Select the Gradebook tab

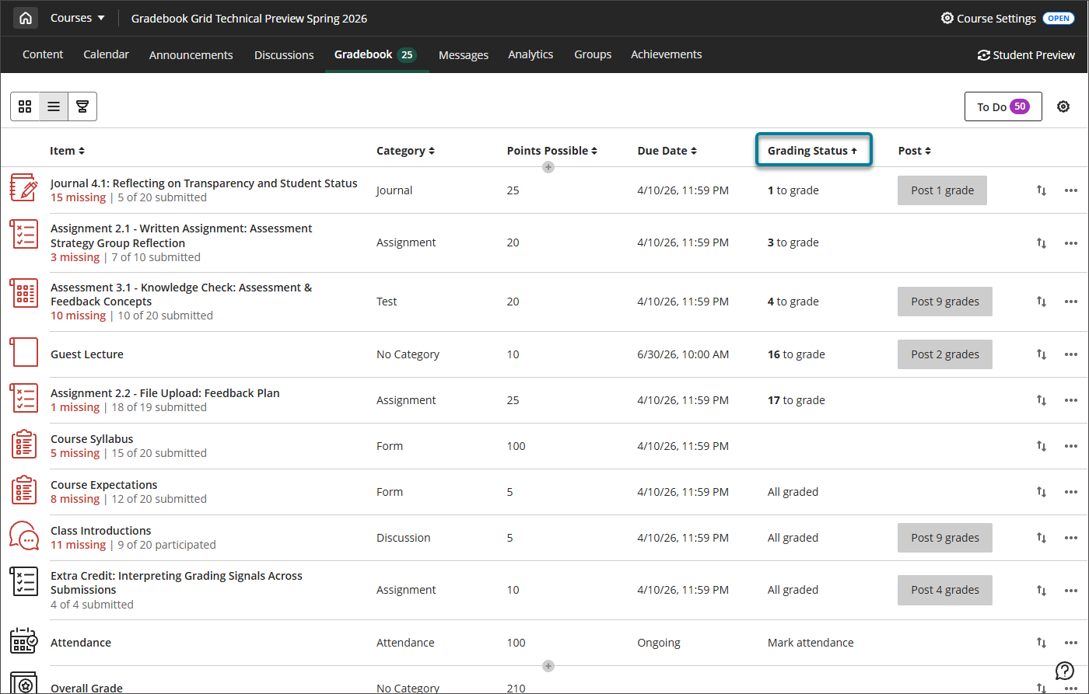click(376, 54)
